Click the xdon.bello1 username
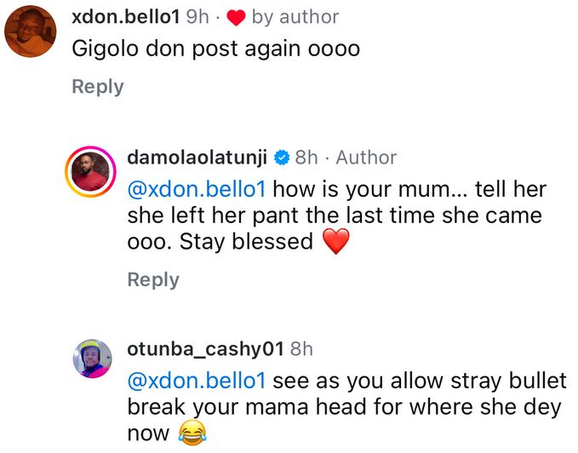578x453 pixels. point(125,17)
